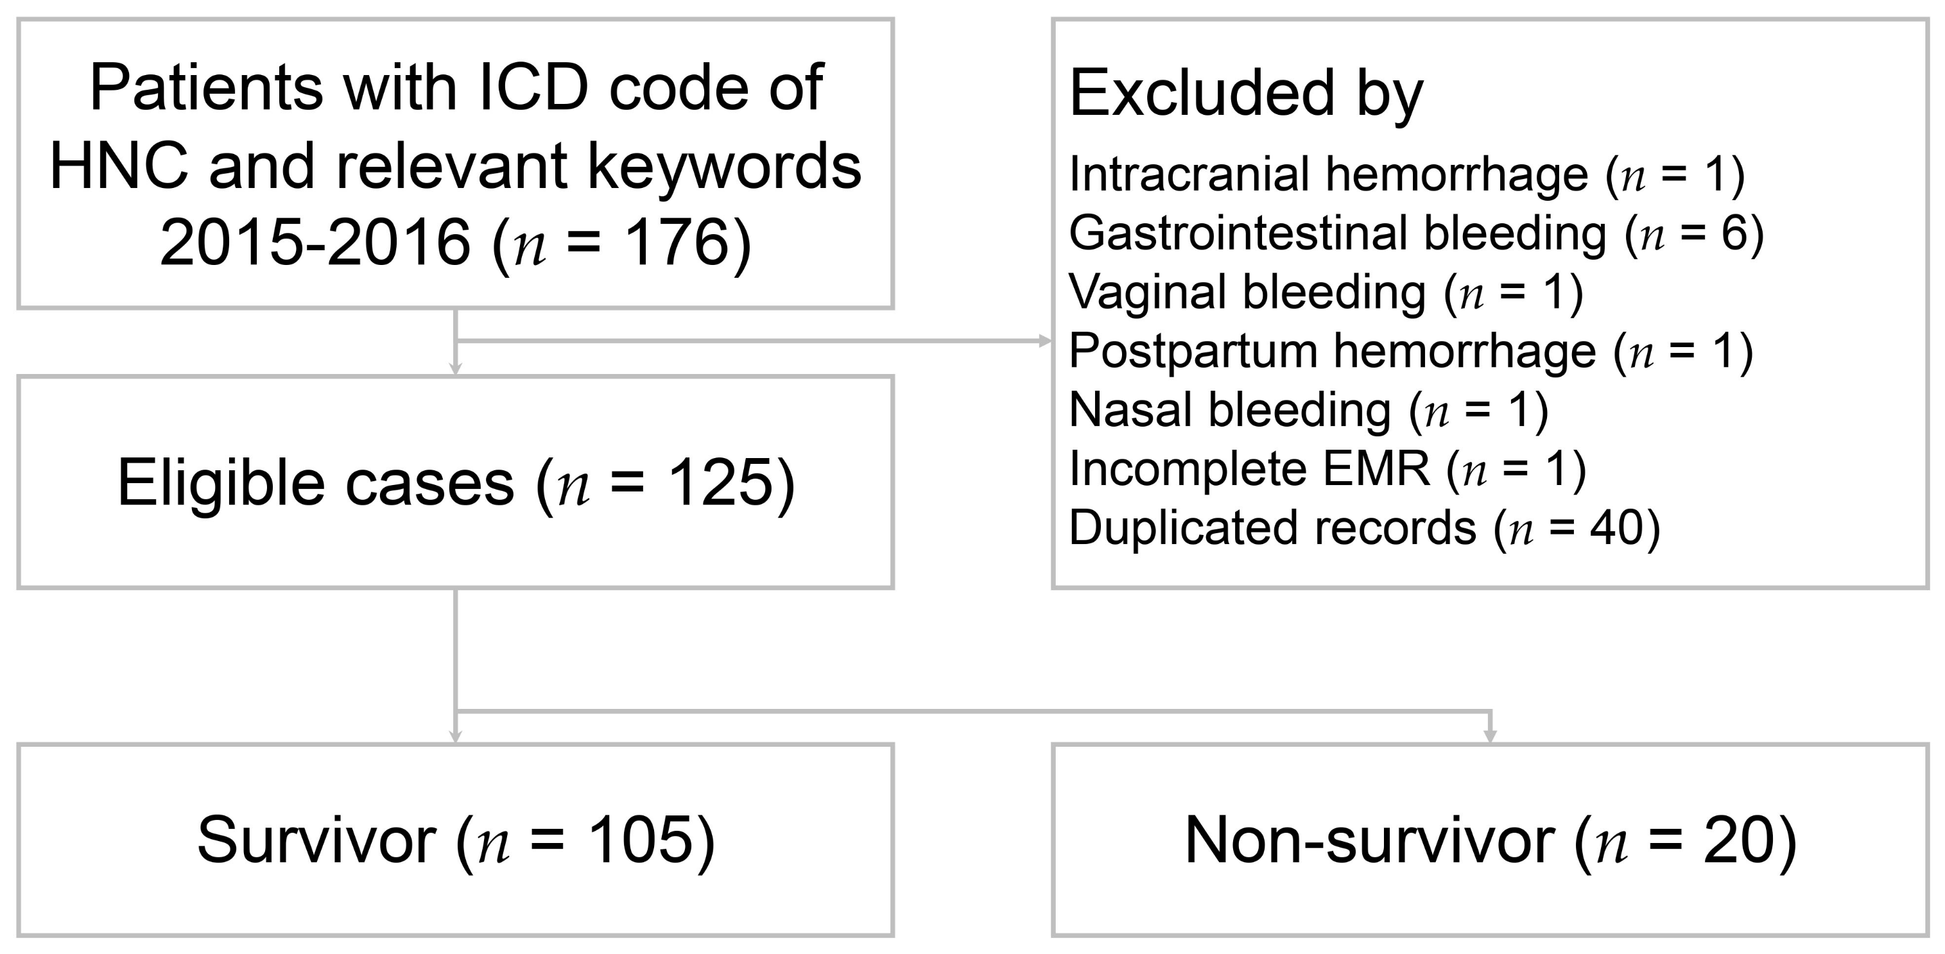Select the Non-survivor (n = 20) box
This screenshot has width=1945, height=954.
click(x=1490, y=840)
